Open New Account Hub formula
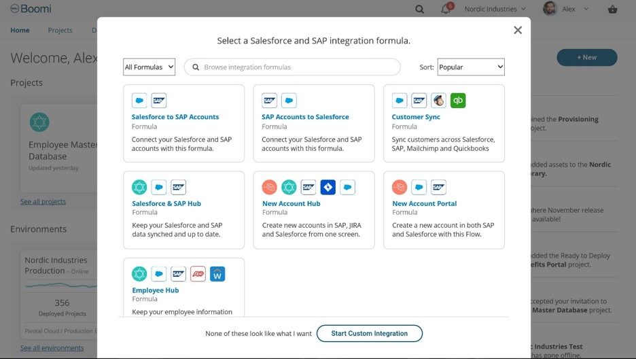The width and height of the screenshot is (636, 359). point(291,203)
